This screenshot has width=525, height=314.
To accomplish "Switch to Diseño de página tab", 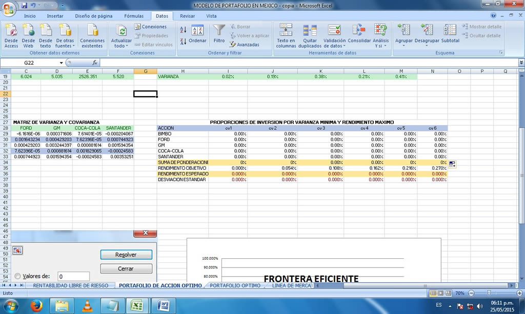I will (x=93, y=16).
